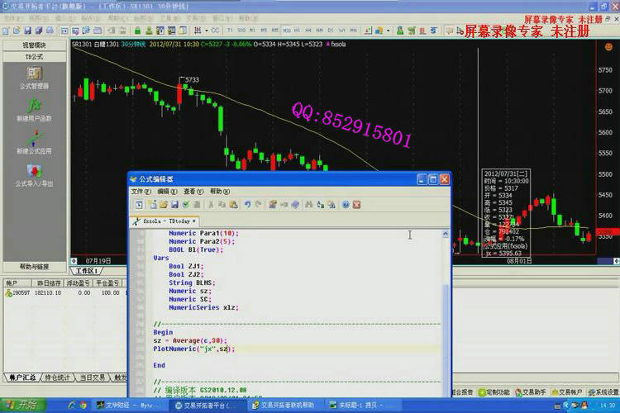
Task: Click the 新建用户函数 fx icon
Action: pos(34,108)
